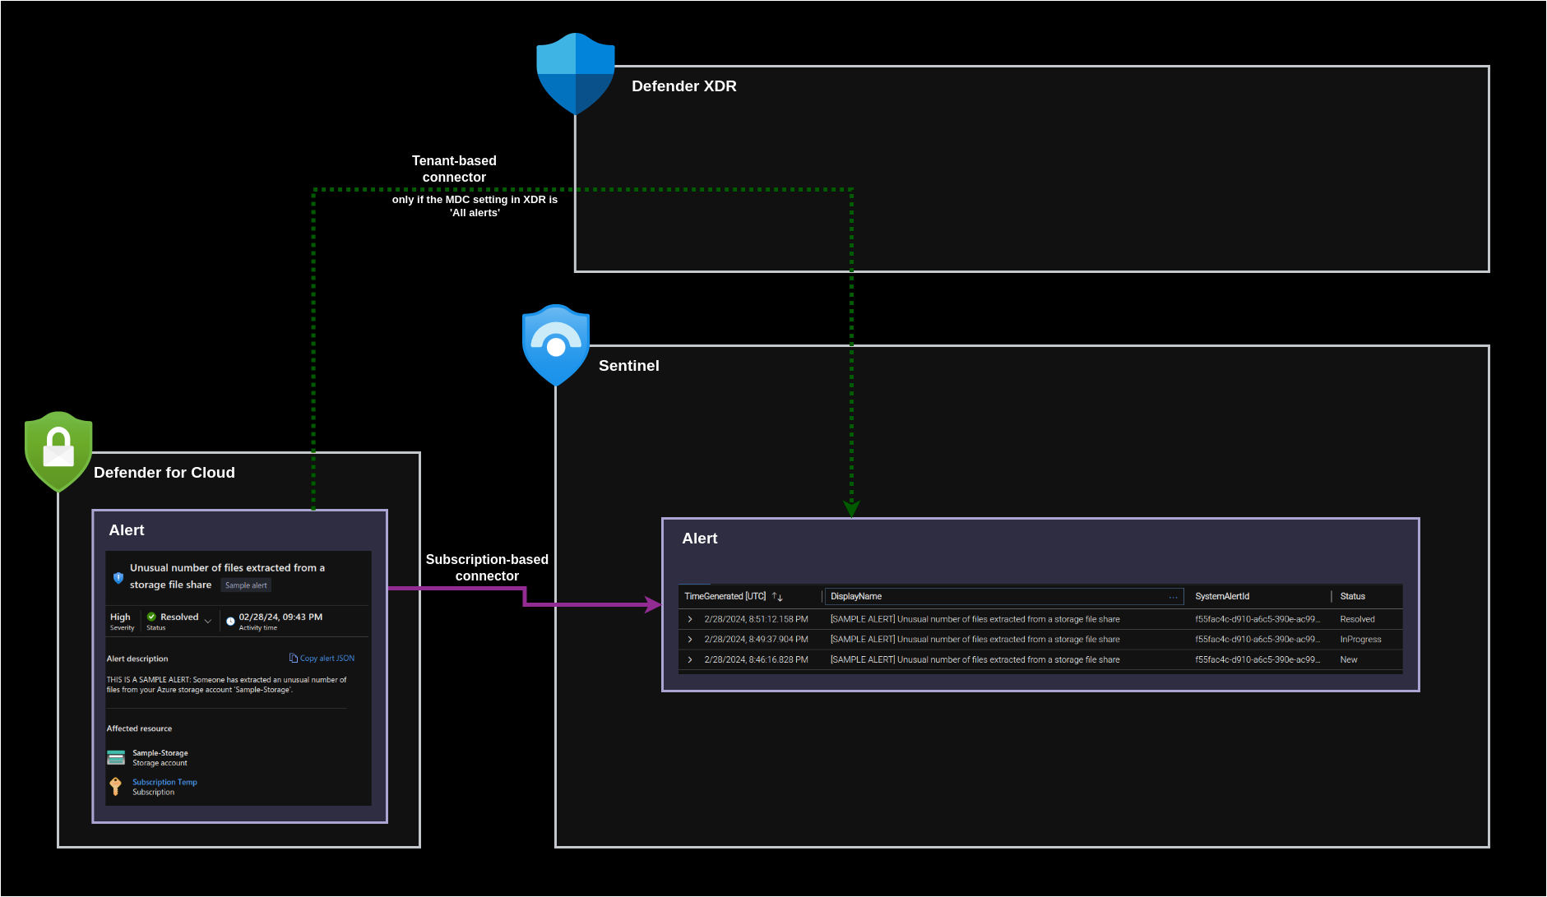Click the Sample-Storage storage account icon
1547x897 pixels.
click(116, 757)
